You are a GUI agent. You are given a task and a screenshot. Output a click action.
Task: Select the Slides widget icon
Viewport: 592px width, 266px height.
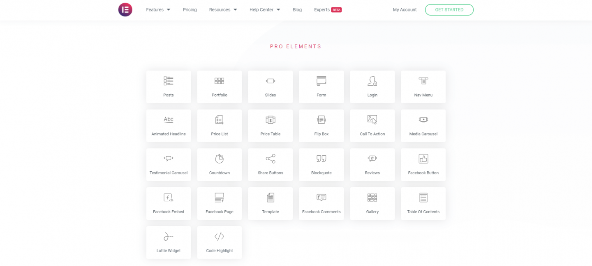271,81
